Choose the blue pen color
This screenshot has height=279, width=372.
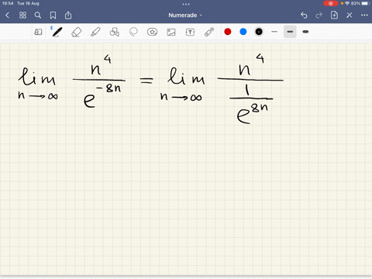[x=243, y=32]
